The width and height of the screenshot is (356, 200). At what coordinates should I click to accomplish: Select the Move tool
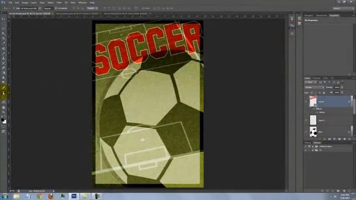pyautogui.click(x=3, y=19)
